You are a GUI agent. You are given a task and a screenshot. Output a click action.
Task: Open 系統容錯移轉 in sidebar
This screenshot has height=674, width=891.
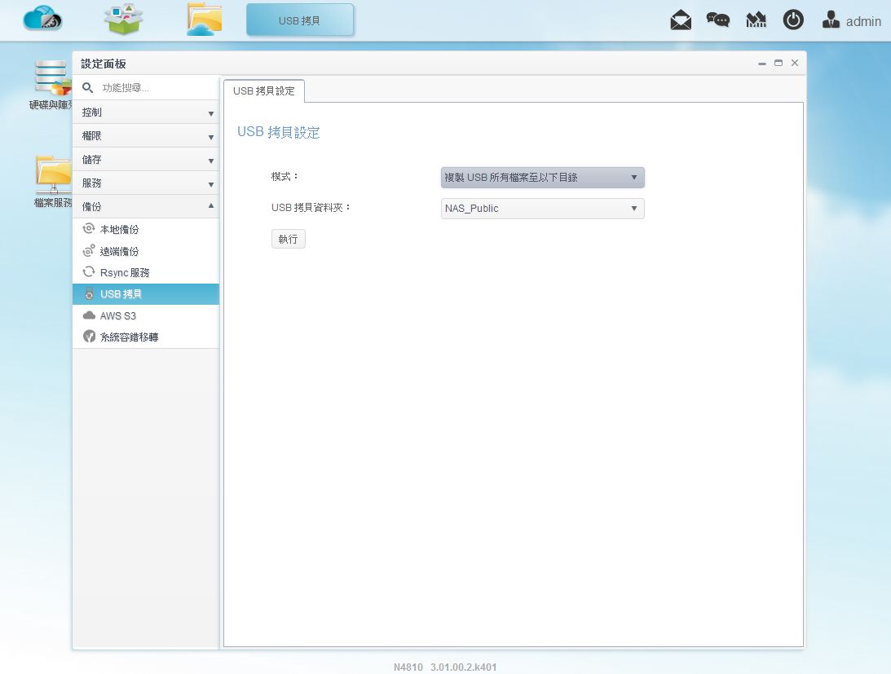coord(146,337)
